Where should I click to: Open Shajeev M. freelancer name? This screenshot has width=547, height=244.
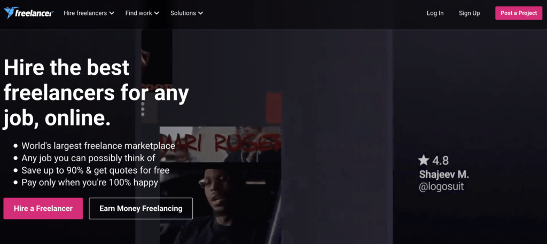(x=444, y=174)
